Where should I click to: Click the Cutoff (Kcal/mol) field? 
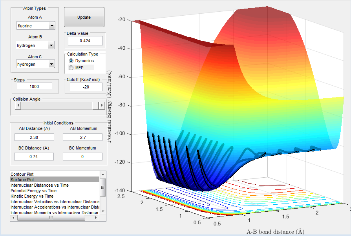tap(86, 87)
